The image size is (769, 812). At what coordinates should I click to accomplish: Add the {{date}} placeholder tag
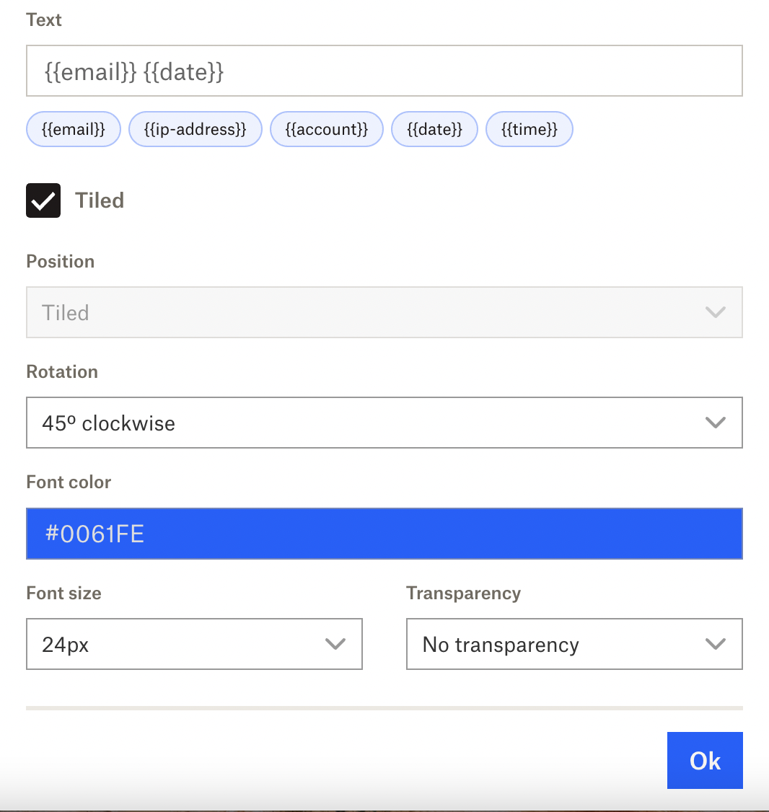[x=435, y=129]
